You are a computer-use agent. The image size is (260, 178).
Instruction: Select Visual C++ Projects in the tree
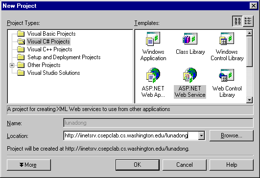(x=50, y=49)
